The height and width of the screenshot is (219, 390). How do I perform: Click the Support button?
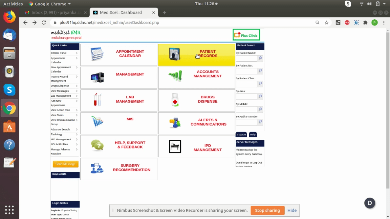pyautogui.click(x=241, y=134)
